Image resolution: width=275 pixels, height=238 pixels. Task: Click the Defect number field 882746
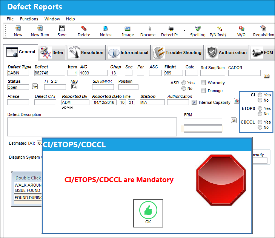click(50, 73)
